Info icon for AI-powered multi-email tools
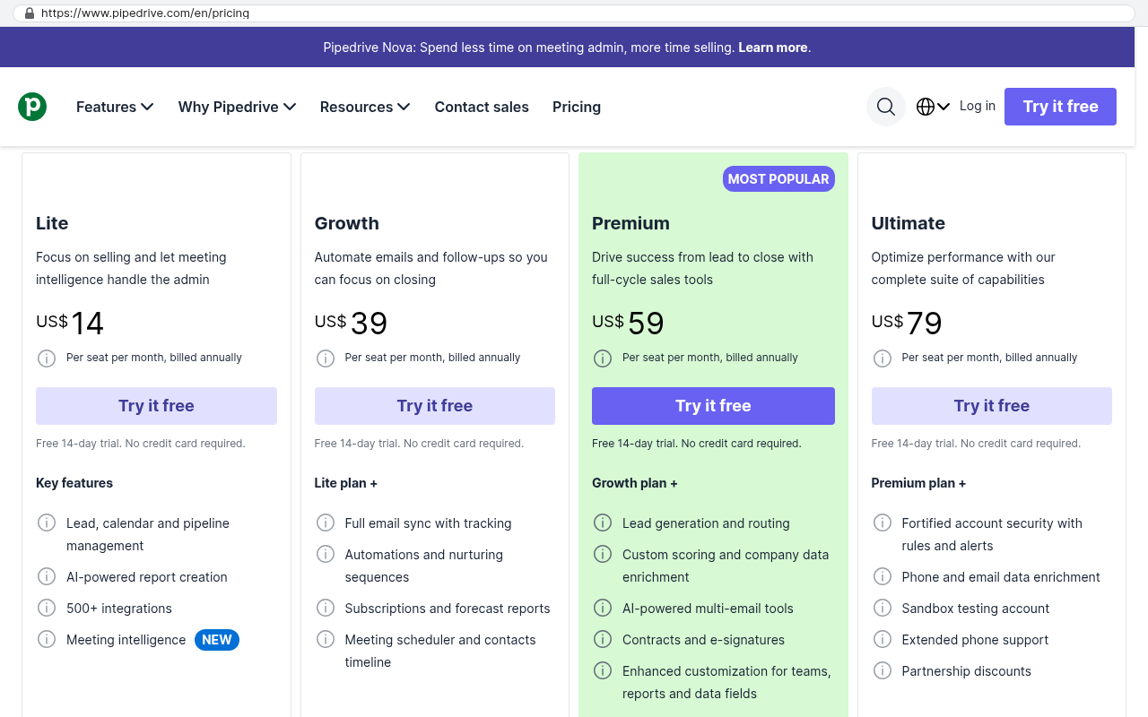The image size is (1148, 717). (x=603, y=608)
